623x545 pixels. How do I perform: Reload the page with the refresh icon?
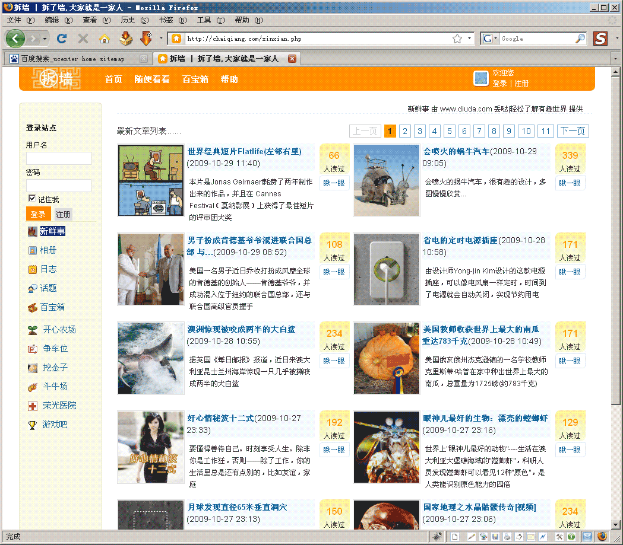point(62,39)
